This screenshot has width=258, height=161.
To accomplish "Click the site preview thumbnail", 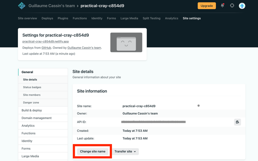I will click(x=126, y=42).
